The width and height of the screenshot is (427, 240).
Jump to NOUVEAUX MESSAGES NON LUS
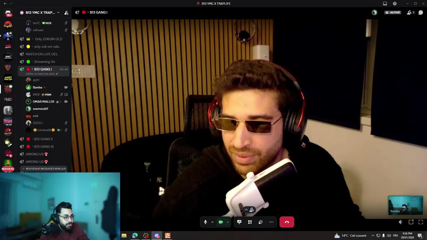[43, 169]
